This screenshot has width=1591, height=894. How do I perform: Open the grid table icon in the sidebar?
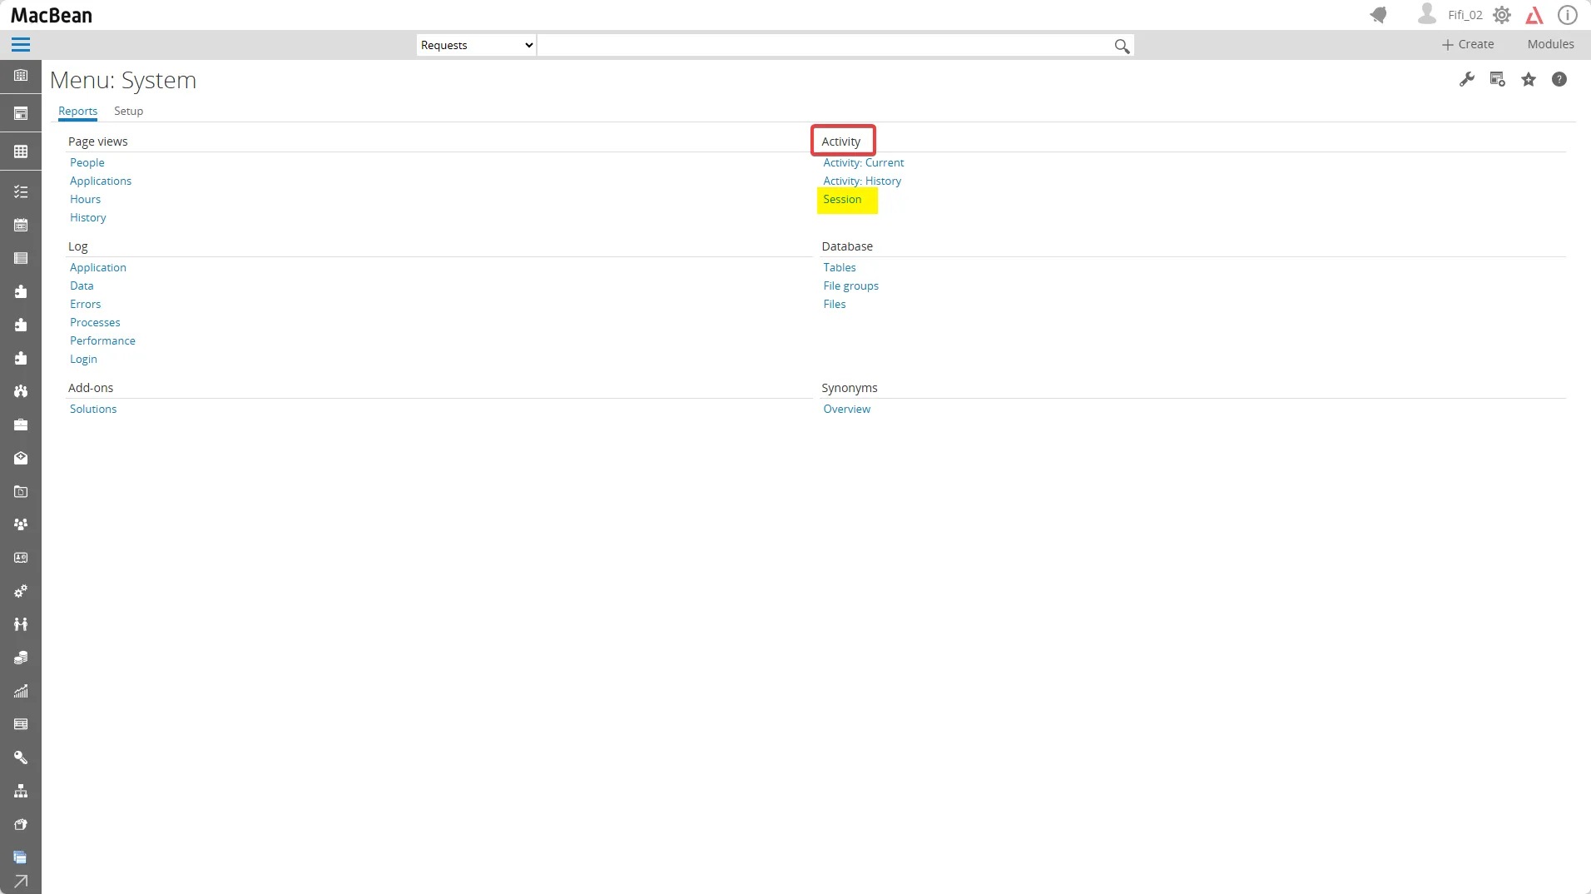[21, 151]
